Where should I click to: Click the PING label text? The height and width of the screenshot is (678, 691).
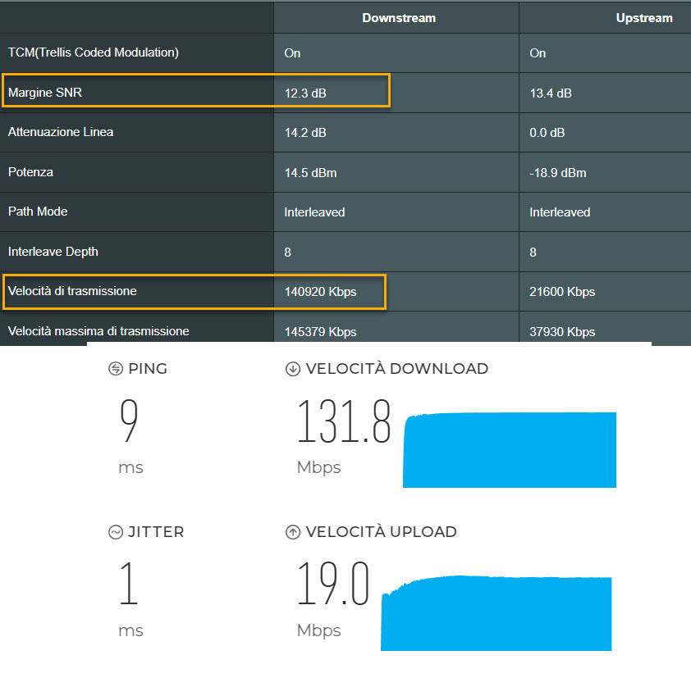[148, 369]
